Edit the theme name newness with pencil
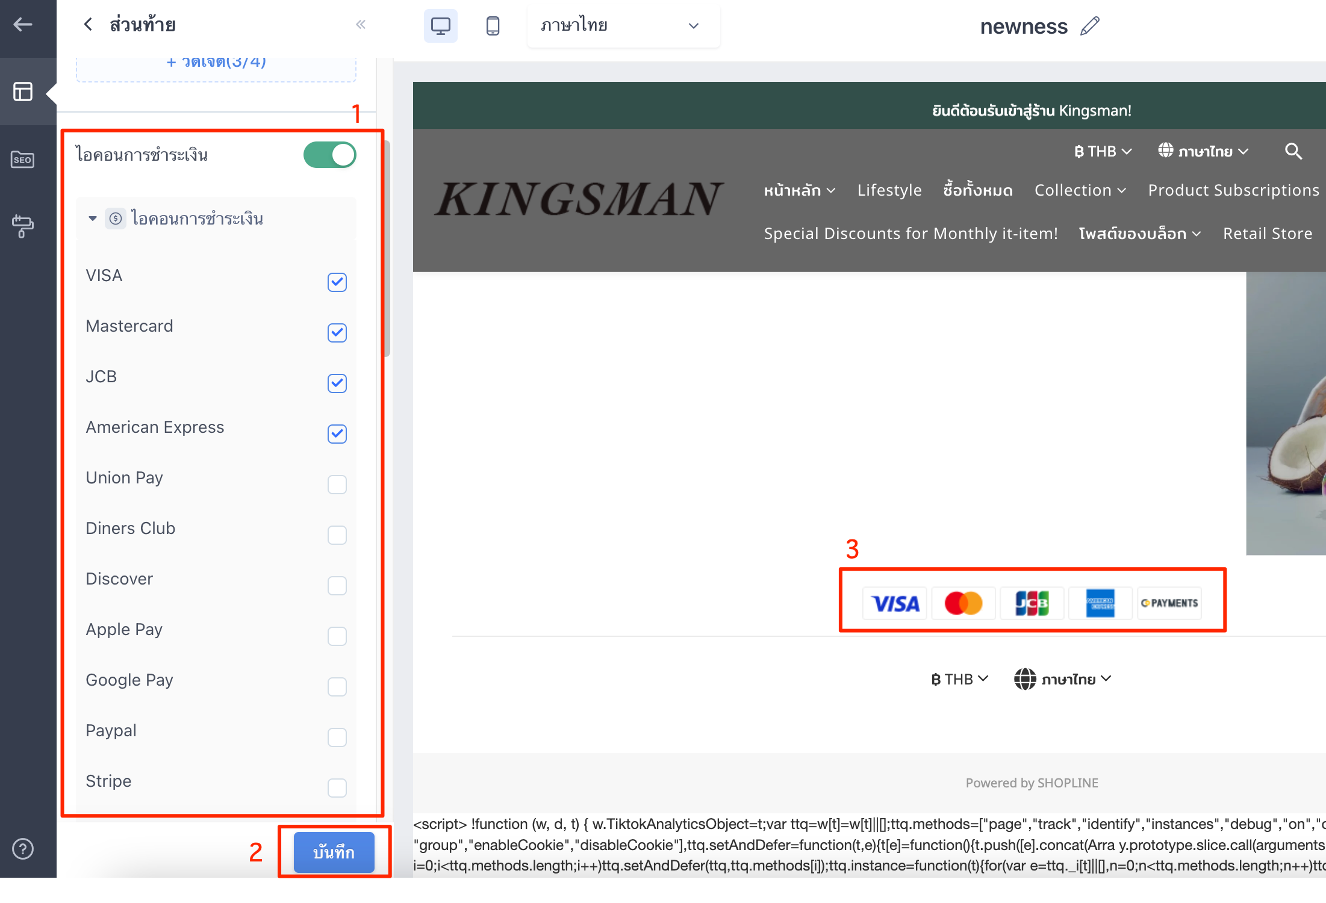 (x=1090, y=26)
